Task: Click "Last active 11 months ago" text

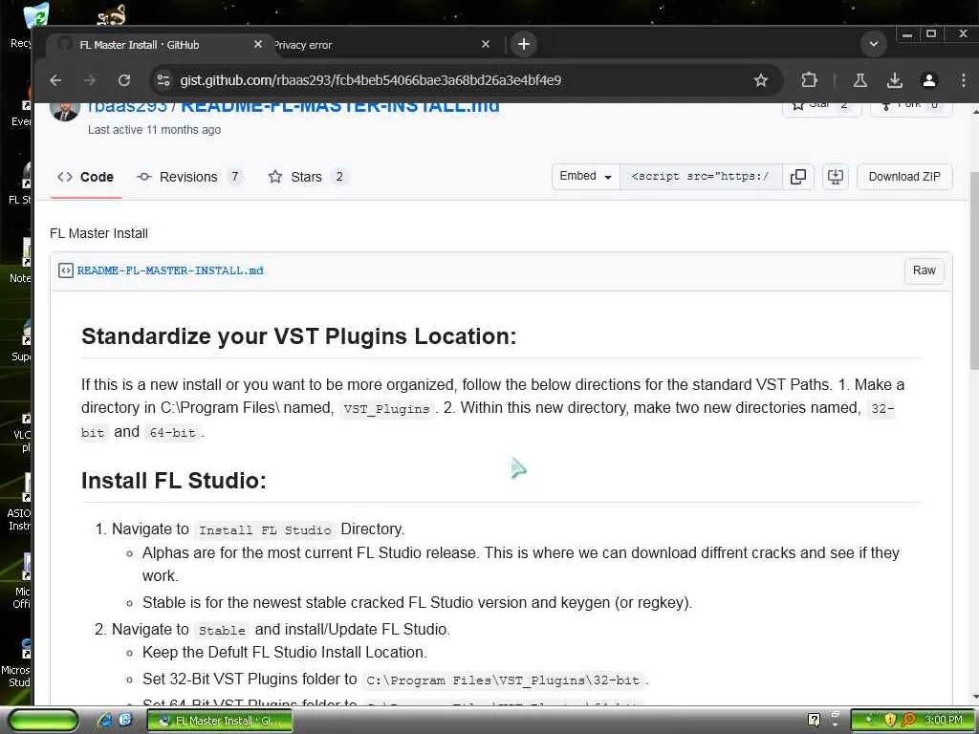Action: (154, 130)
